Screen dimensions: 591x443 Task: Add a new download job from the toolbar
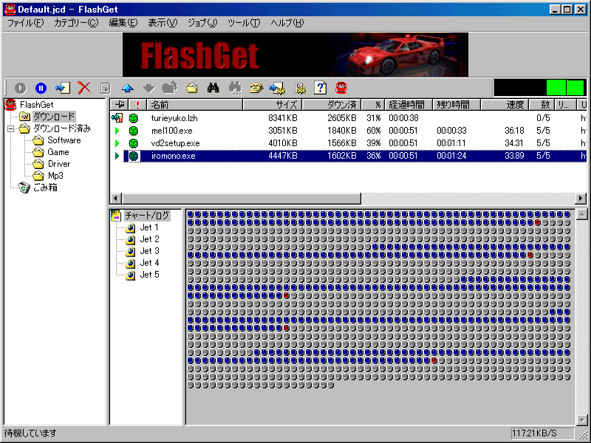point(63,88)
